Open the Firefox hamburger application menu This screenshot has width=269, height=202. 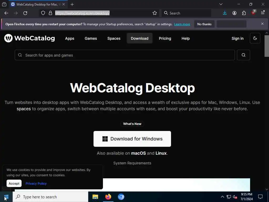click(263, 13)
